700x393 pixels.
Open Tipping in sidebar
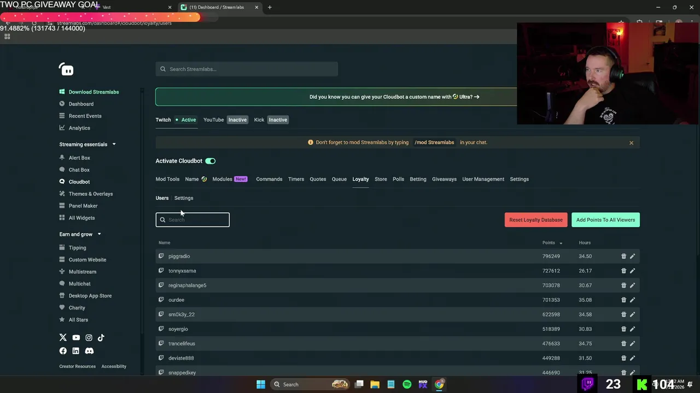click(x=77, y=248)
